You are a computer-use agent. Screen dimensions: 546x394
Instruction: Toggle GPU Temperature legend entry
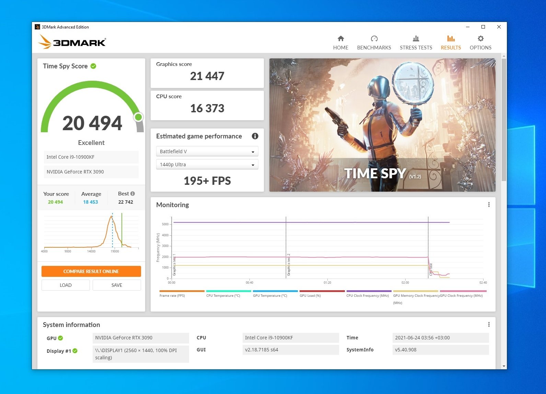[275, 294]
